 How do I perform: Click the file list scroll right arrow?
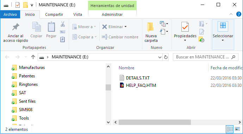[x=240, y=122]
